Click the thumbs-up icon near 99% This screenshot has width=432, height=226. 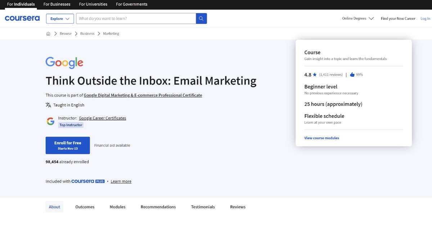(x=352, y=74)
